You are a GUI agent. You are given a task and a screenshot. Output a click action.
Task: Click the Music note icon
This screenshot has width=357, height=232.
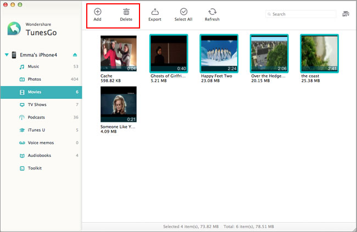[22, 67]
